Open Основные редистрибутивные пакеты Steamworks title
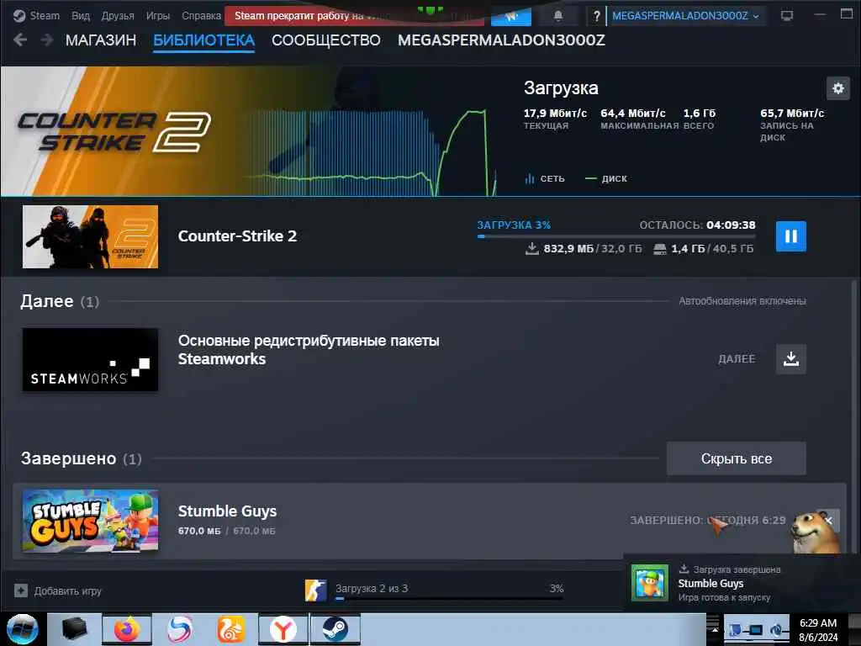The width and height of the screenshot is (861, 646). [x=309, y=350]
